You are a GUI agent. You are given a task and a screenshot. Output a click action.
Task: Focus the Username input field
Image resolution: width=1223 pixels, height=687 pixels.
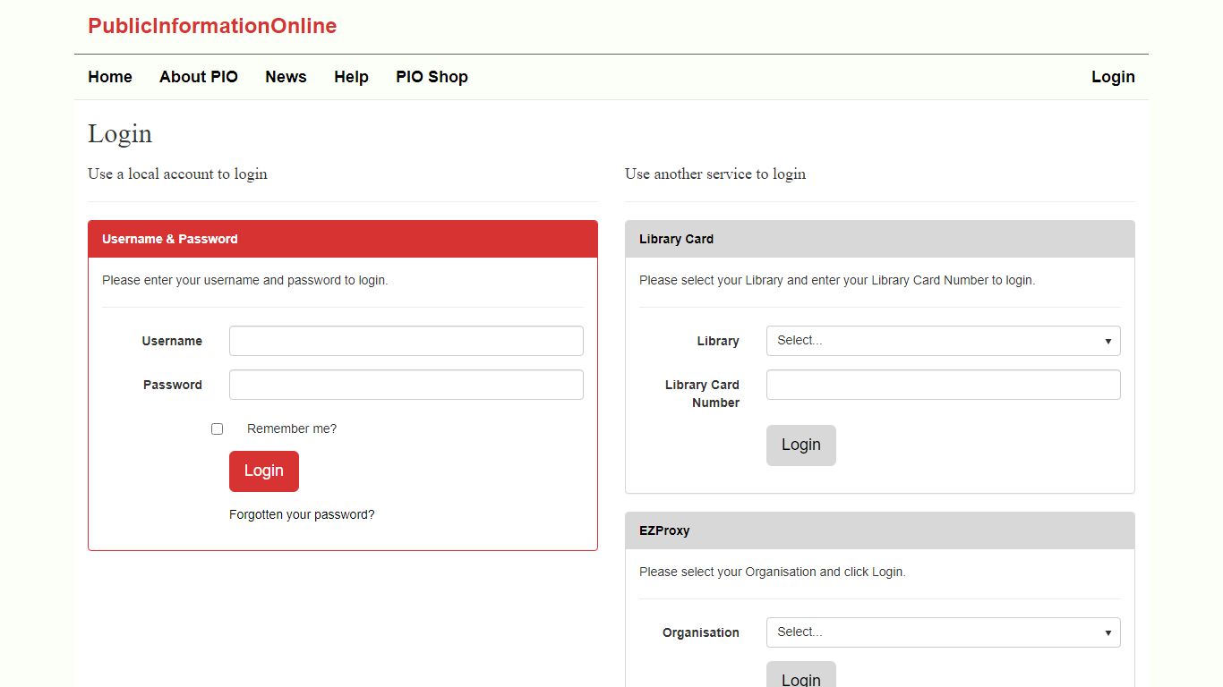coord(406,341)
